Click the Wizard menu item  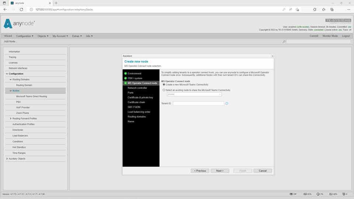tap(8, 36)
